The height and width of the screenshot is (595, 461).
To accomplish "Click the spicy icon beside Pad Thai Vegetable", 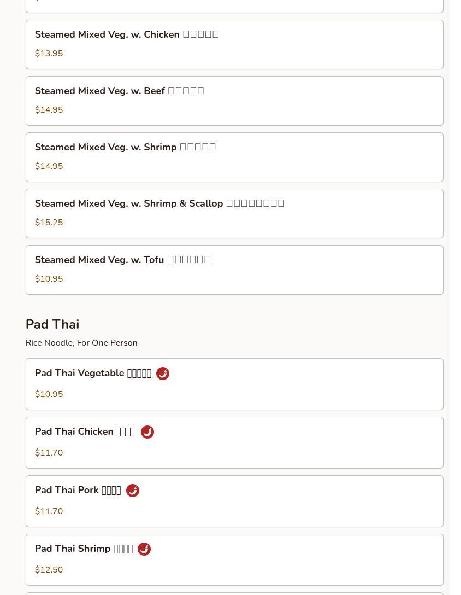I will [x=163, y=374].
